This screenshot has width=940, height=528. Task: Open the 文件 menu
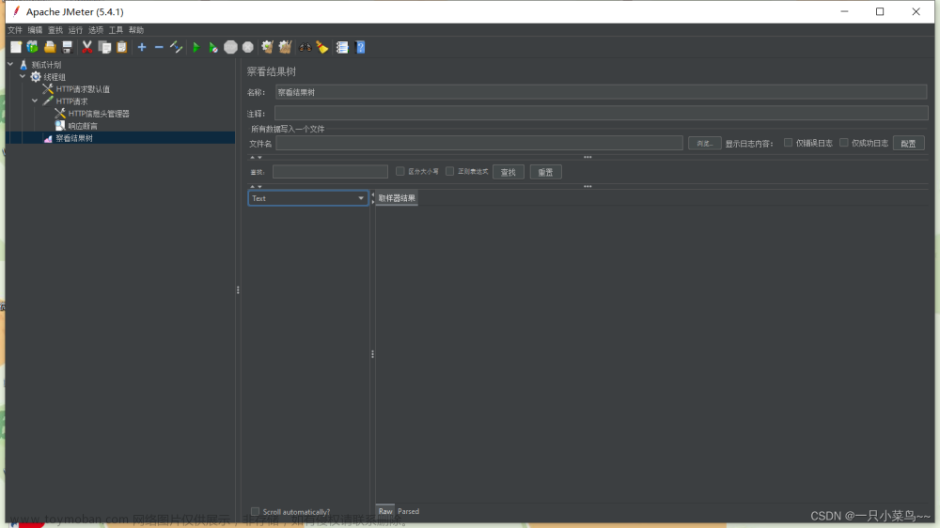pyautogui.click(x=15, y=30)
